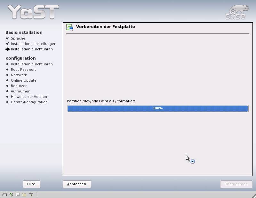Click the checkmark next to Sprache
The image size is (256, 198).
7,38
